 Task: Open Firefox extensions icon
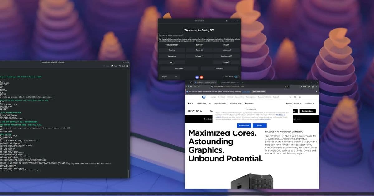point(313,86)
